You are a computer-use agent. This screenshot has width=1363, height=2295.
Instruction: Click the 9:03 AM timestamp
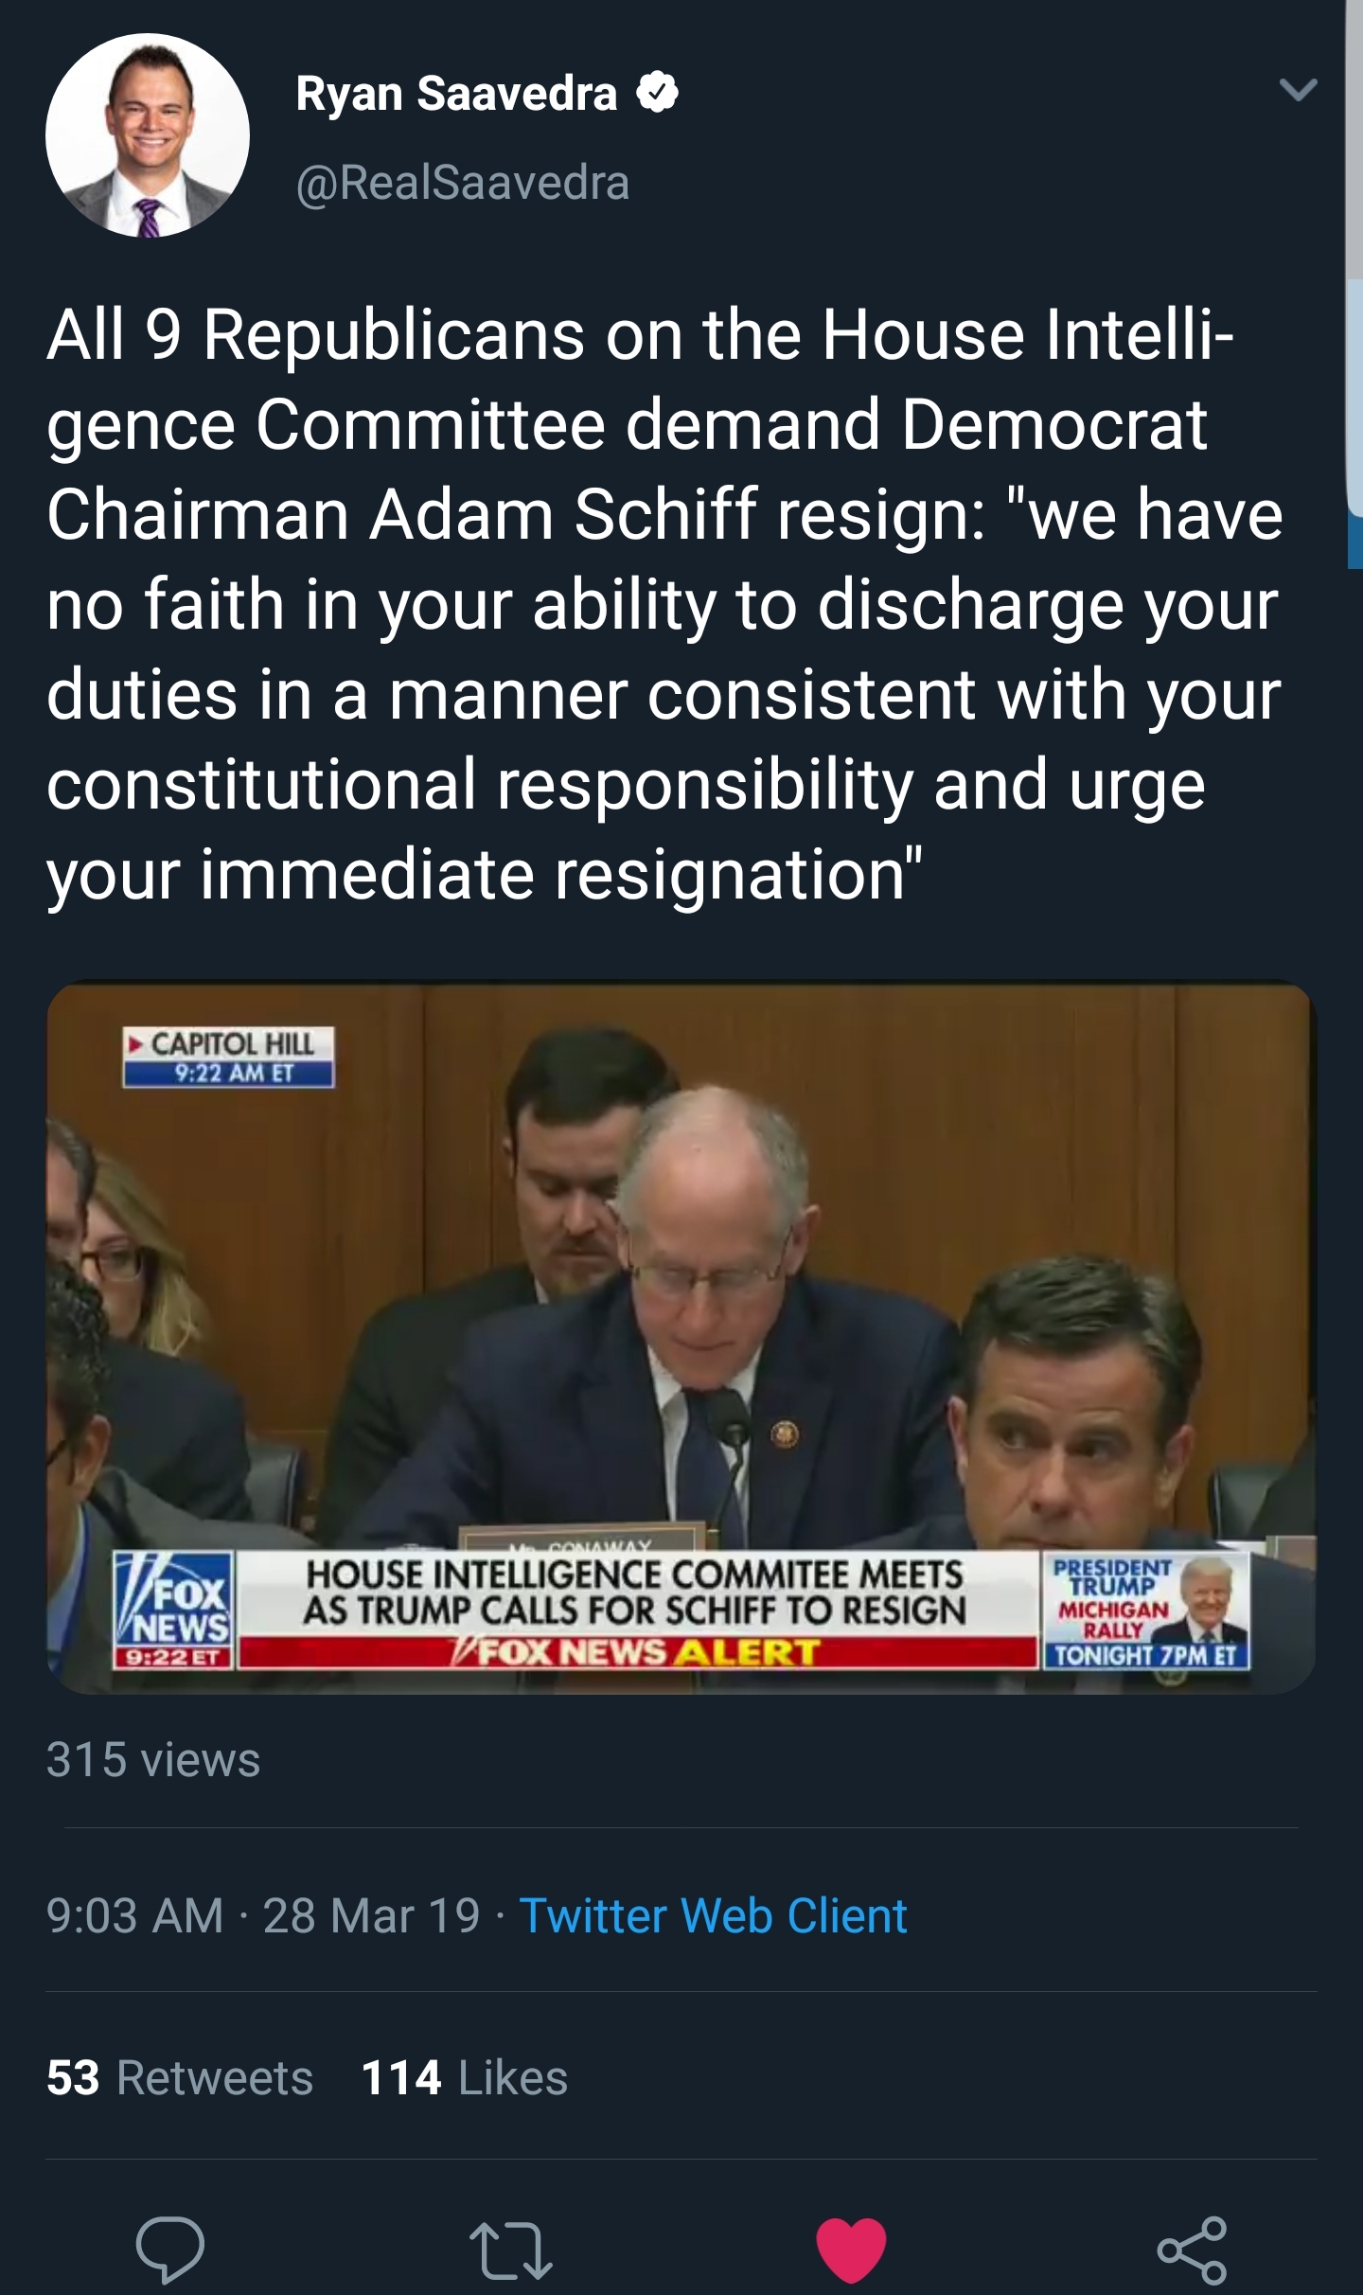[134, 1915]
